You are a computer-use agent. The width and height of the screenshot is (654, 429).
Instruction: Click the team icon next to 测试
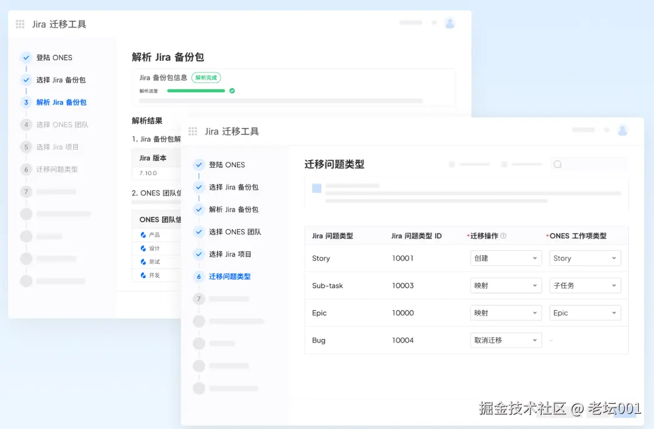tap(142, 262)
